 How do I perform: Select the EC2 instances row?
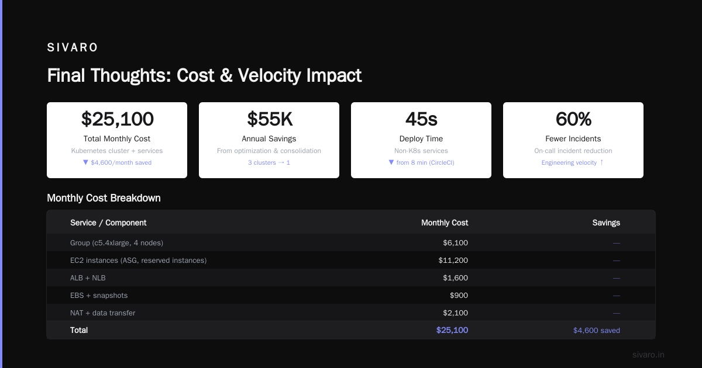(x=351, y=260)
